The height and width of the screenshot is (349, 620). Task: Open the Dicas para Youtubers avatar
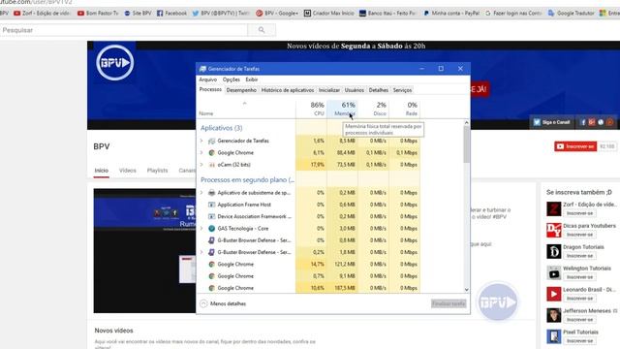553,230
